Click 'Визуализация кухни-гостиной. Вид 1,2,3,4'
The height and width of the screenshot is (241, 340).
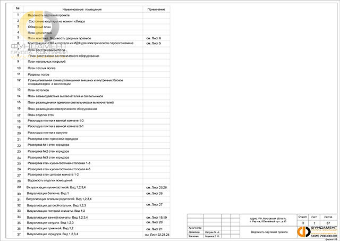[x=56, y=187]
